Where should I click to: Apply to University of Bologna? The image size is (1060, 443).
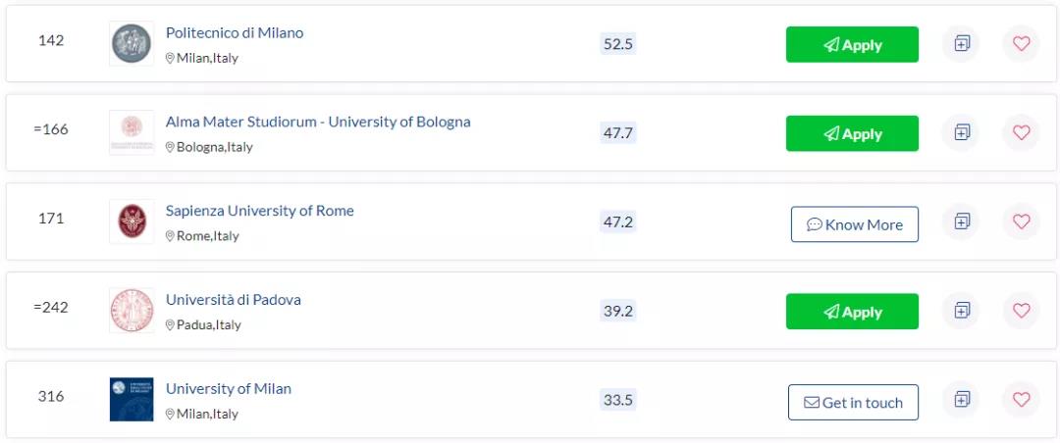tap(852, 133)
